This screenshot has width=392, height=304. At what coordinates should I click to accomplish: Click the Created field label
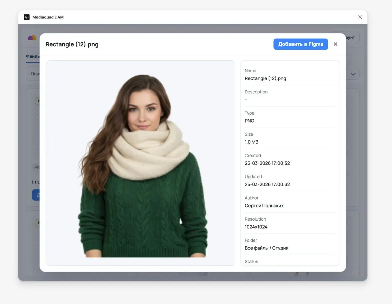point(253,155)
